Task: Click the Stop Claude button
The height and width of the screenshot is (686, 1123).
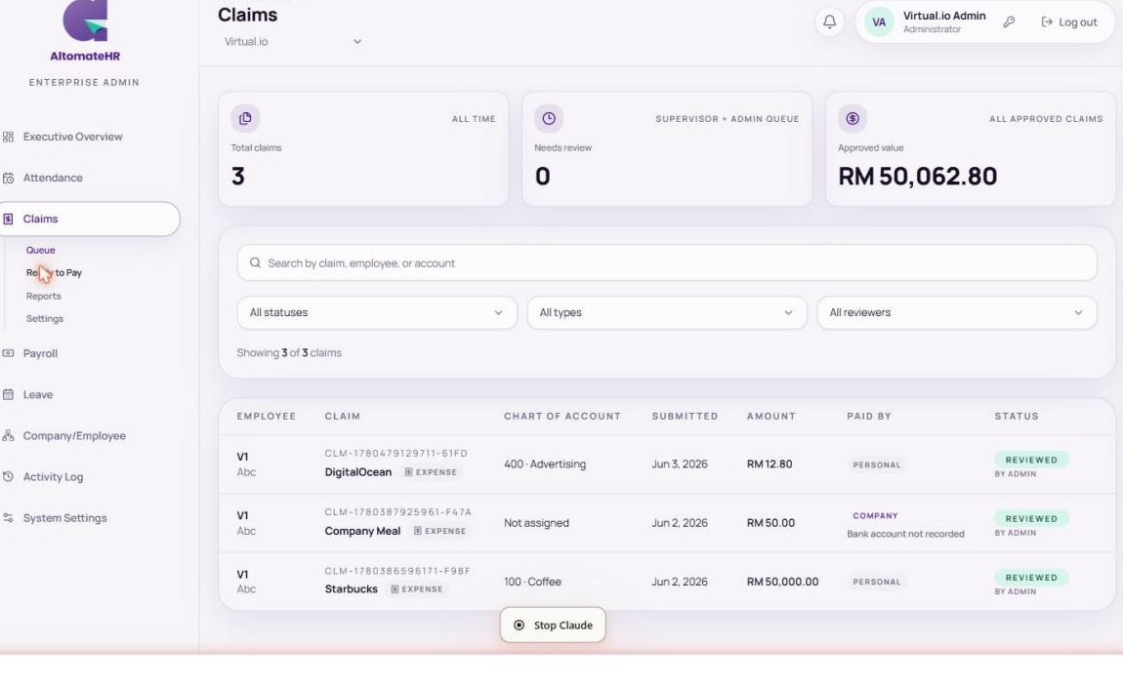Action: pyautogui.click(x=553, y=625)
